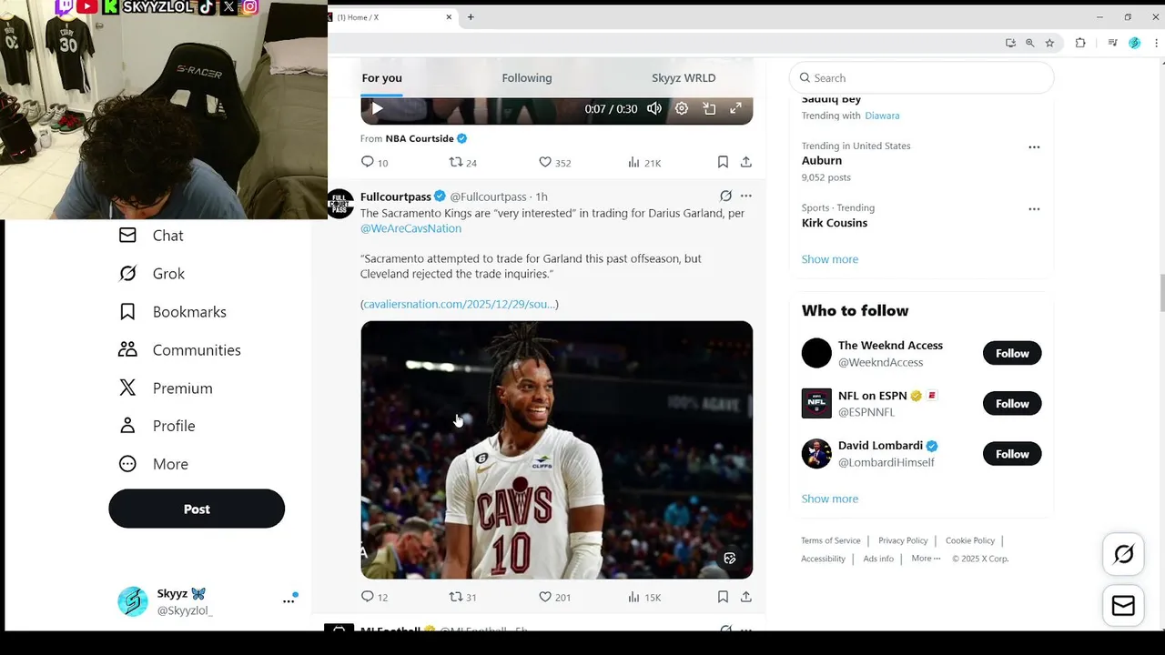Repost the NBA Courtside post with 24 reposts
1165x655 pixels.
pyautogui.click(x=463, y=162)
